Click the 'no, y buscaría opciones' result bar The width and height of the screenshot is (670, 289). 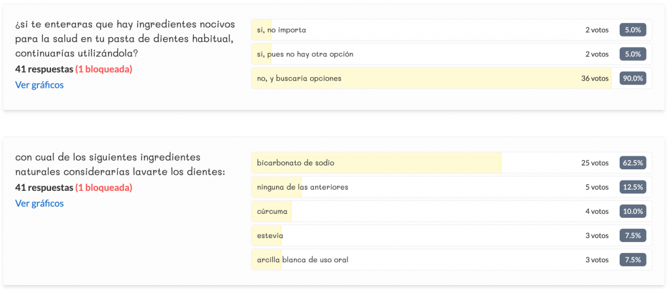(419, 78)
